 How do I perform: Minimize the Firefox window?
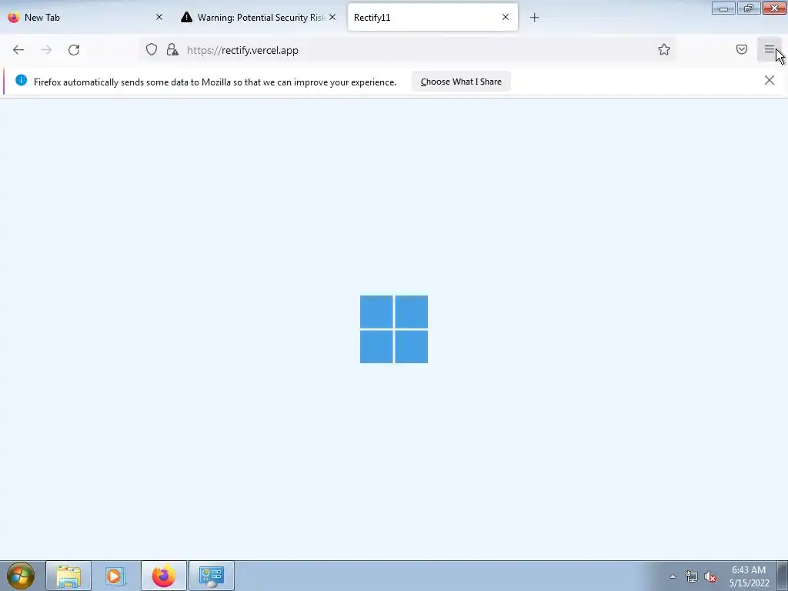point(723,8)
